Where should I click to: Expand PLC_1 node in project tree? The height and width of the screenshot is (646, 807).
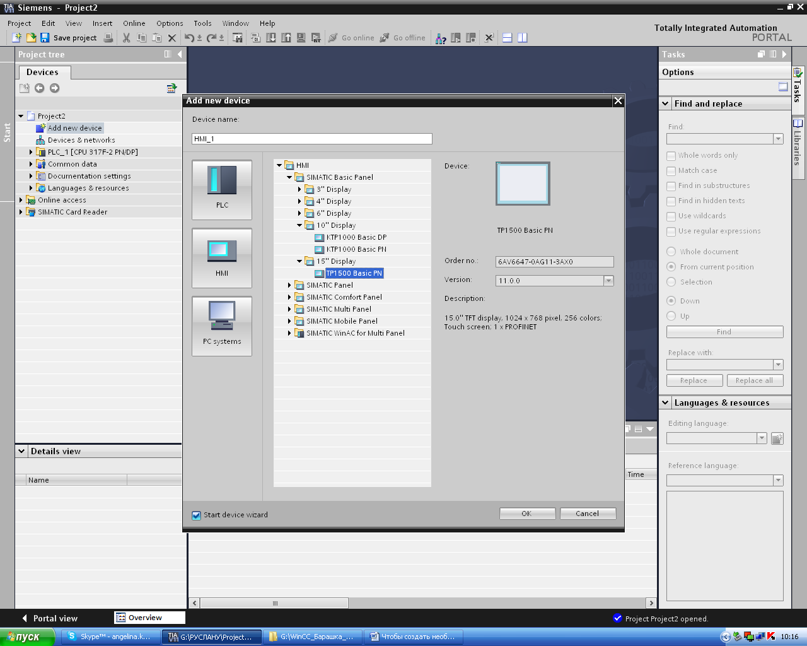[x=31, y=152]
